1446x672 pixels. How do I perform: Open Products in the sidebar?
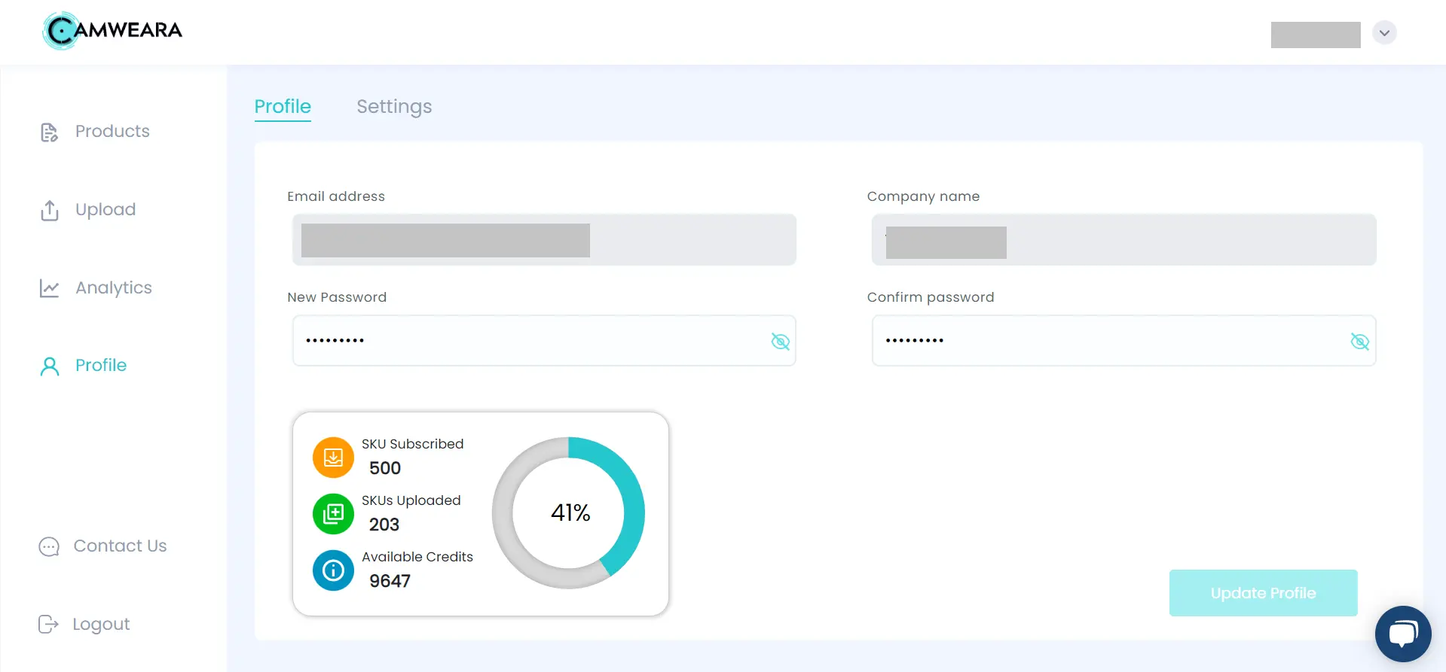pyautogui.click(x=112, y=132)
